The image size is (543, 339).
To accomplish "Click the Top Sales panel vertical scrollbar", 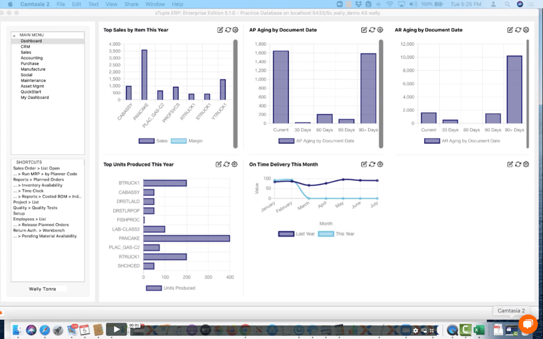I will (x=235, y=93).
